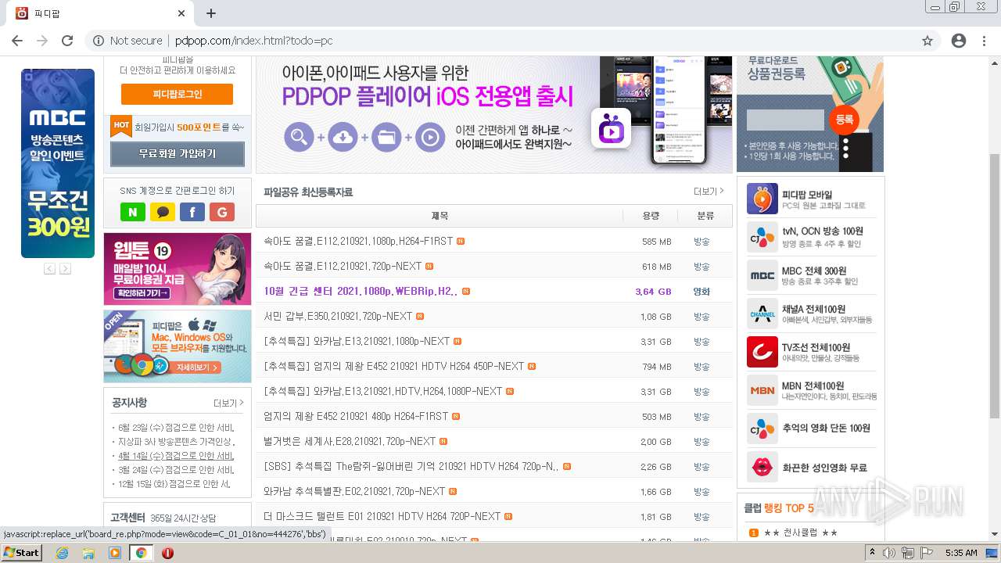This screenshot has width=1001, height=563.
Task: Open 엄지의 제왕 E452 450P-NEXT post
Action: pyautogui.click(x=394, y=367)
